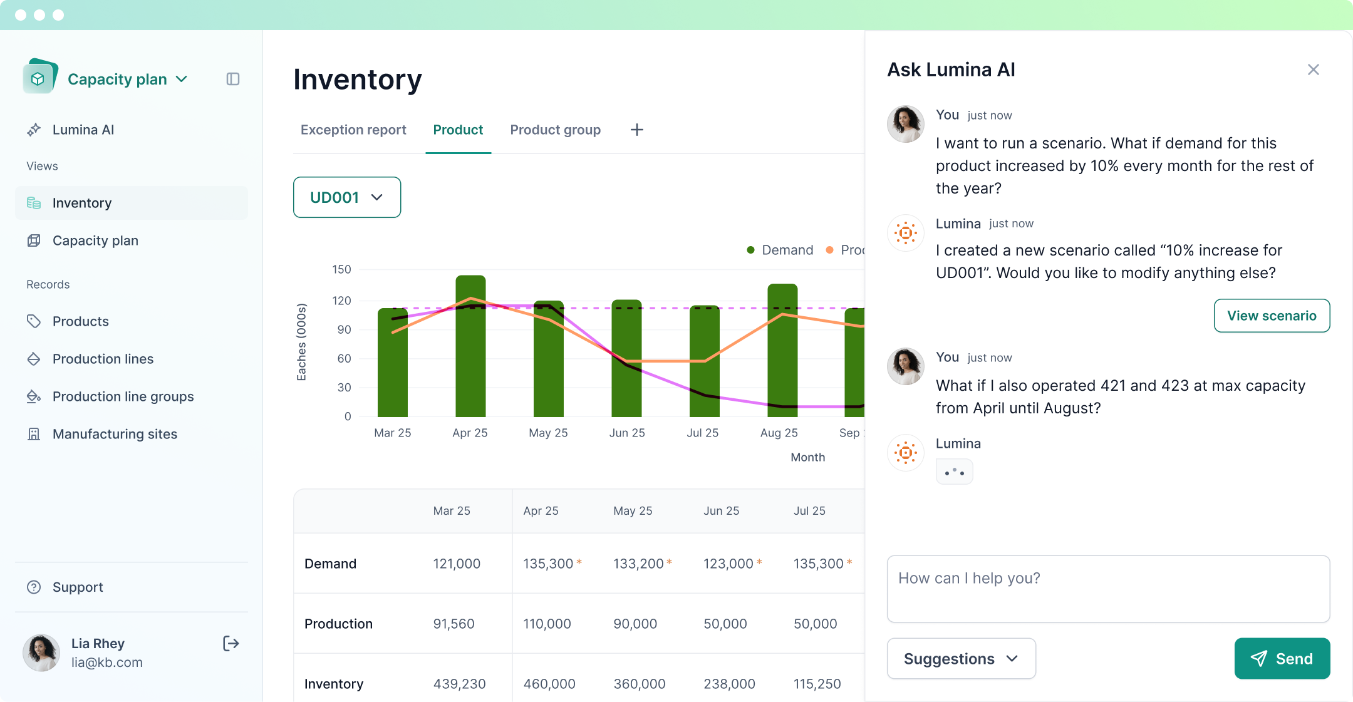Expand the Suggestions dropdown
The image size is (1353, 702).
coord(961,658)
